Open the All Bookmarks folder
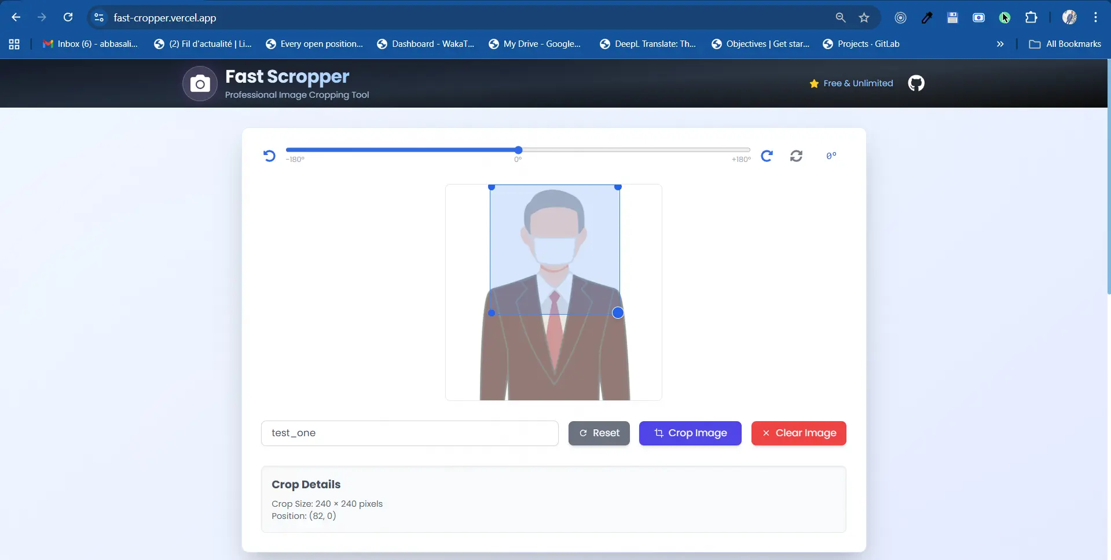 tap(1065, 44)
